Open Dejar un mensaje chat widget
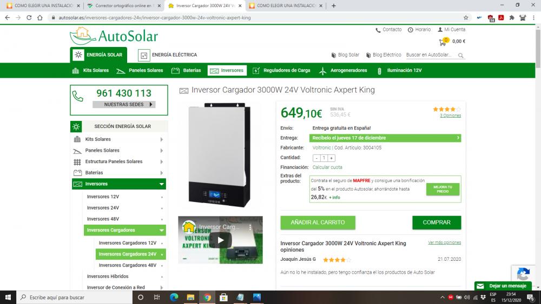541x304 pixels. tap(503, 286)
